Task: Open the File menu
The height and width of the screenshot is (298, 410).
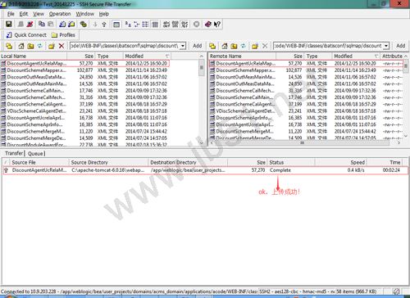Action: pos(11,14)
